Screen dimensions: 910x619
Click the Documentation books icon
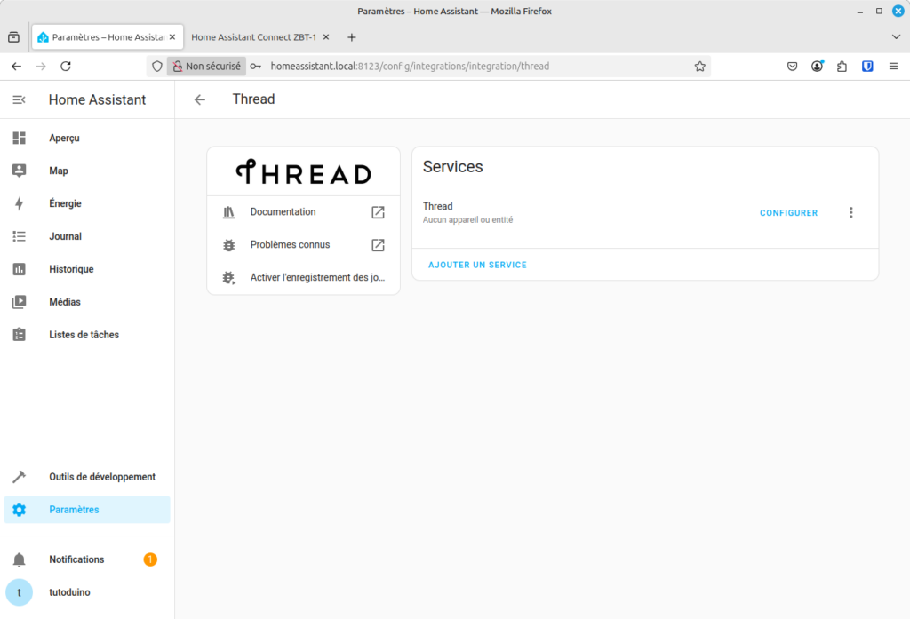pos(229,212)
